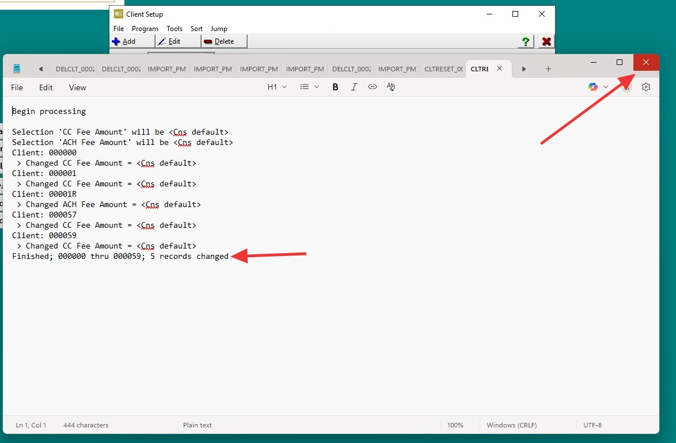
Task: Open Notepad settings gear
Action: click(646, 87)
